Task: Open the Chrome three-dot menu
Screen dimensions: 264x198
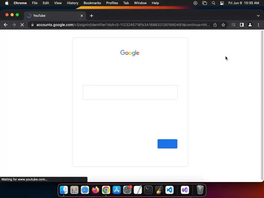Action: coord(258,25)
